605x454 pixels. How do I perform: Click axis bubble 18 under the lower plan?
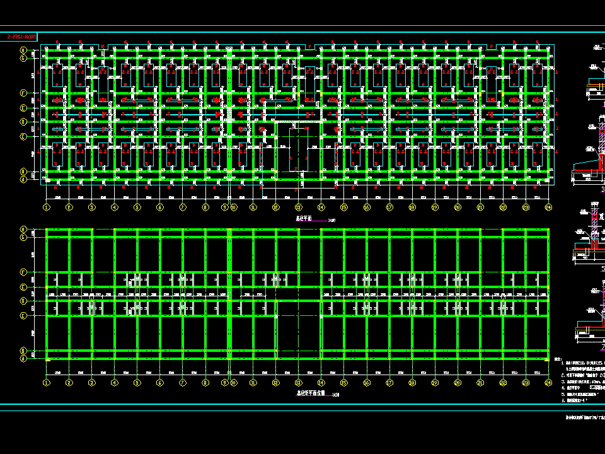coord(412,382)
